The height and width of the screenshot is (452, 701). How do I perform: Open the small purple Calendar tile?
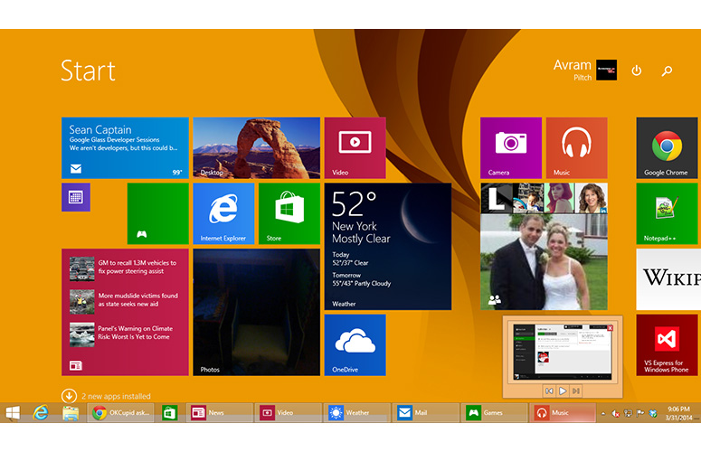76,197
